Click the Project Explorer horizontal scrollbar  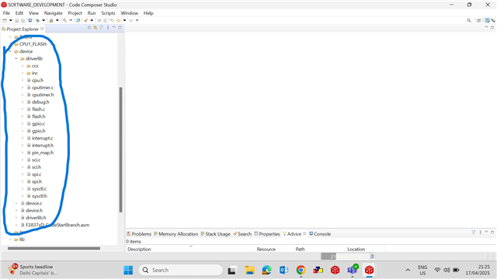click(54, 248)
